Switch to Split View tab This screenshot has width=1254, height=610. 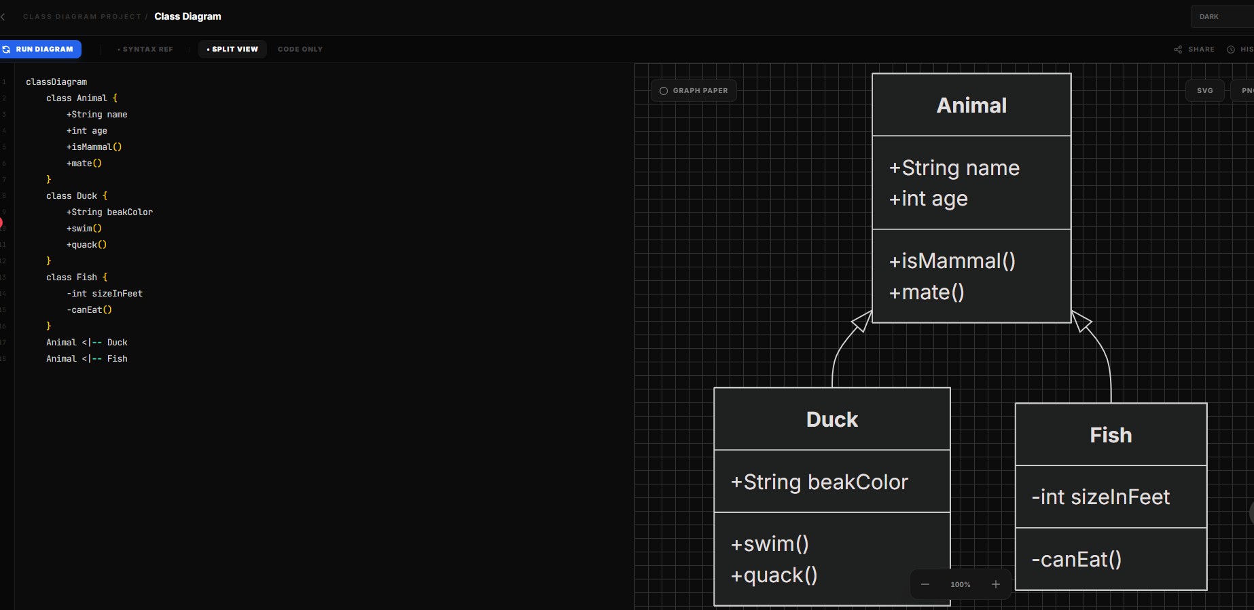[232, 50]
